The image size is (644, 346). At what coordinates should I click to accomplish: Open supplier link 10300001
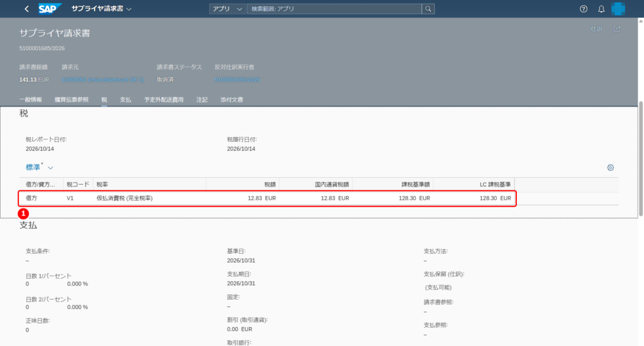(103, 80)
